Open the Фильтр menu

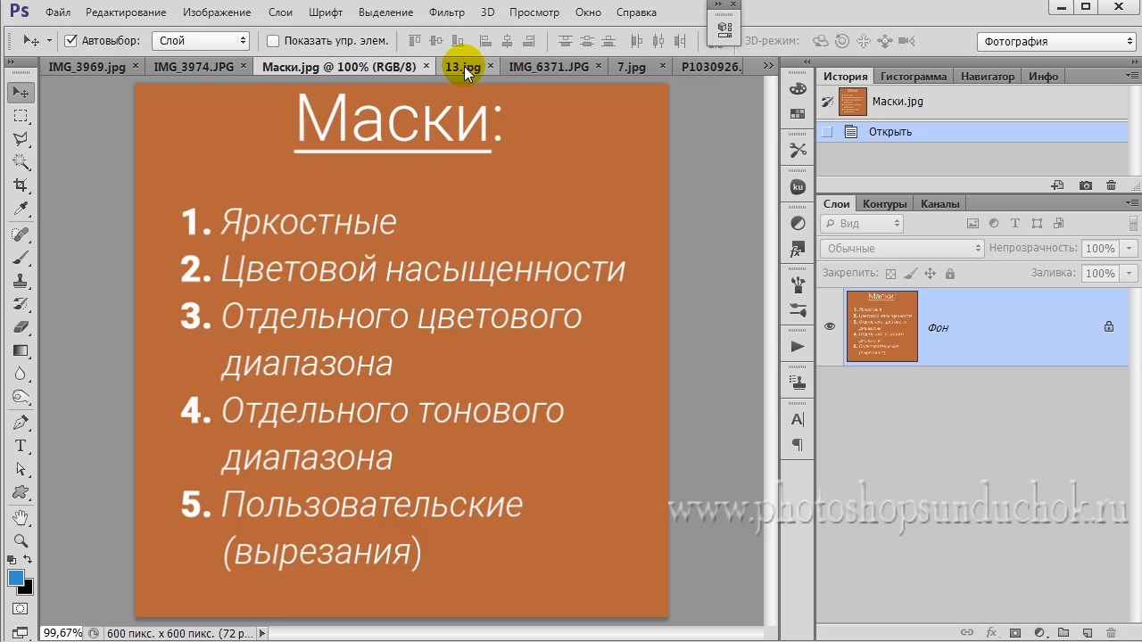[x=446, y=12]
